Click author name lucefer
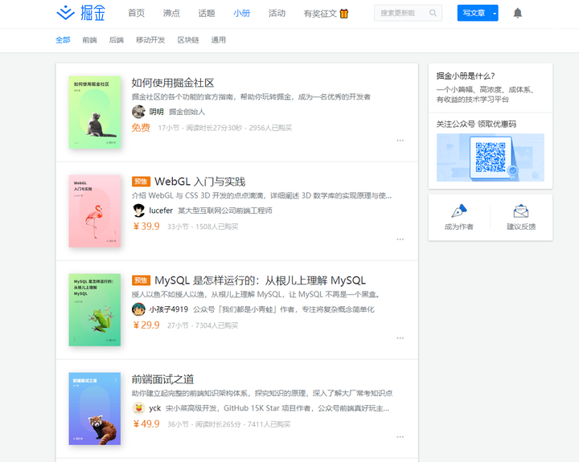 click(161, 211)
